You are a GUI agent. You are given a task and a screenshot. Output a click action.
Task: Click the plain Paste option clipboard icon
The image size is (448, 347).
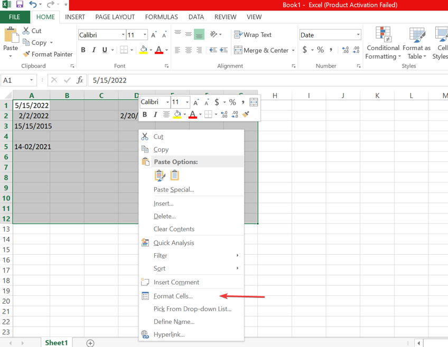pyautogui.click(x=174, y=176)
